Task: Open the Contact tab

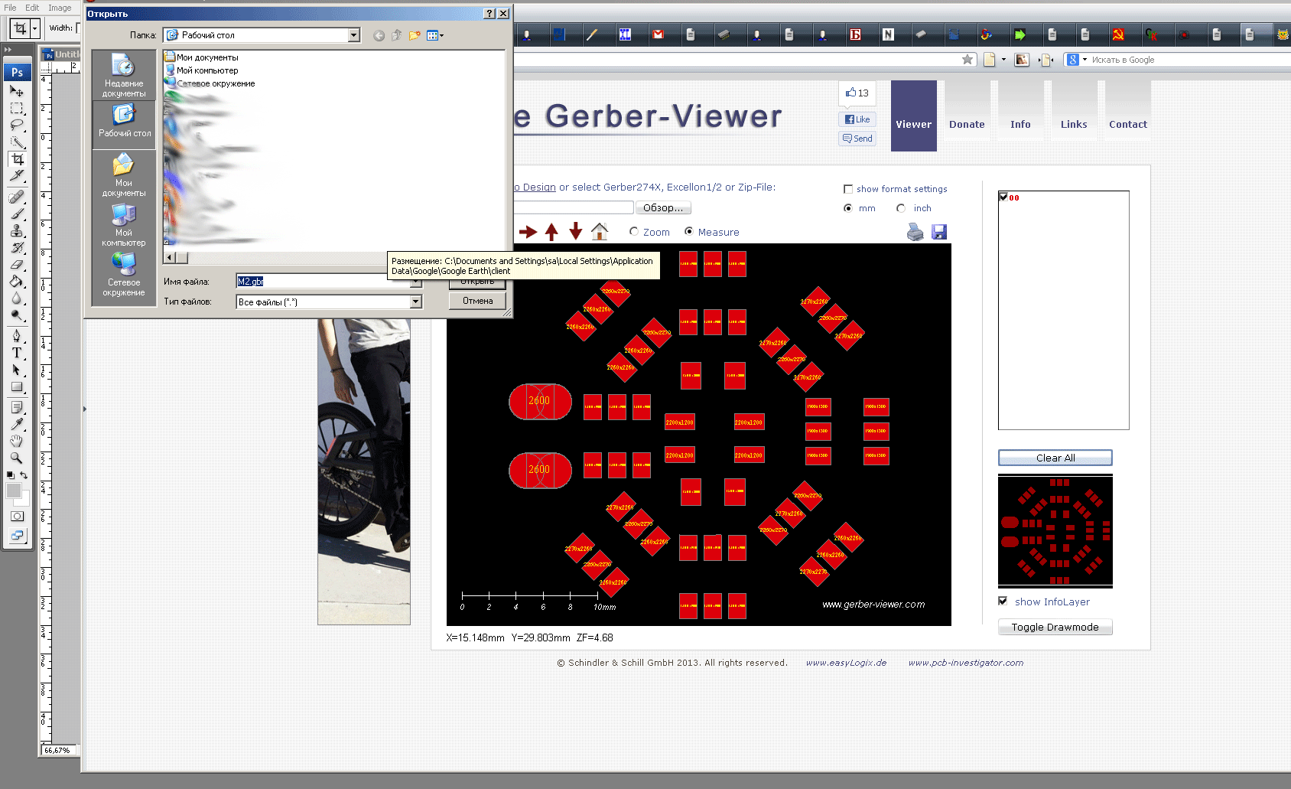Action: 1128,111
